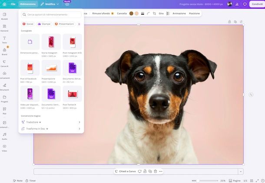Open the Modifica dropdown menu
Viewport: 265px width, 183px height.
(x=50, y=4)
